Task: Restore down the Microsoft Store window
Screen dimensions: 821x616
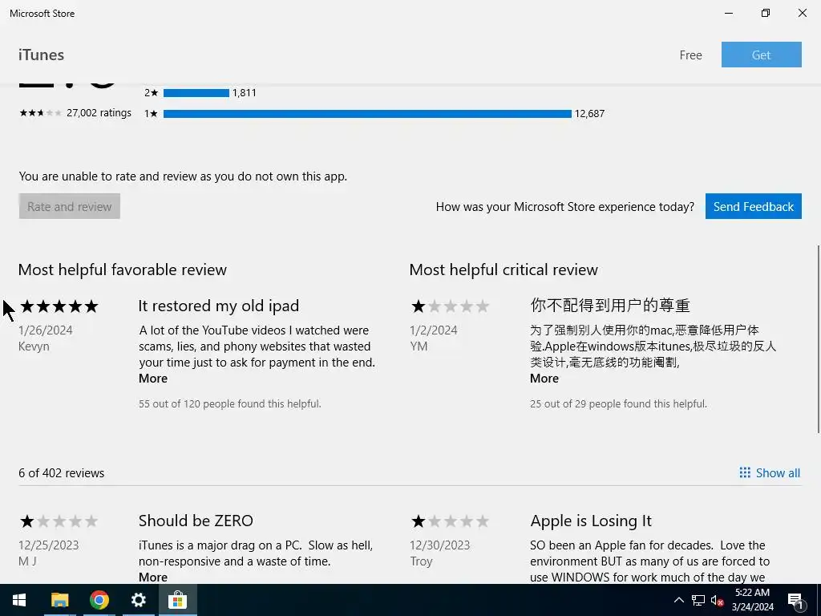Action: (766, 13)
